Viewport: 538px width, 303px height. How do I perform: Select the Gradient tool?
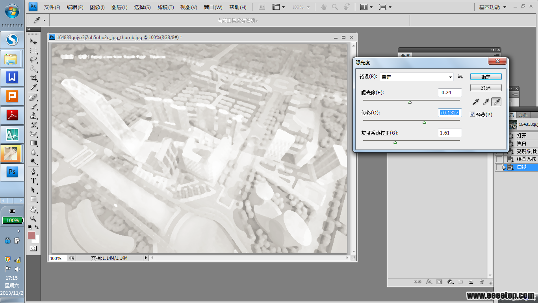pos(33,143)
